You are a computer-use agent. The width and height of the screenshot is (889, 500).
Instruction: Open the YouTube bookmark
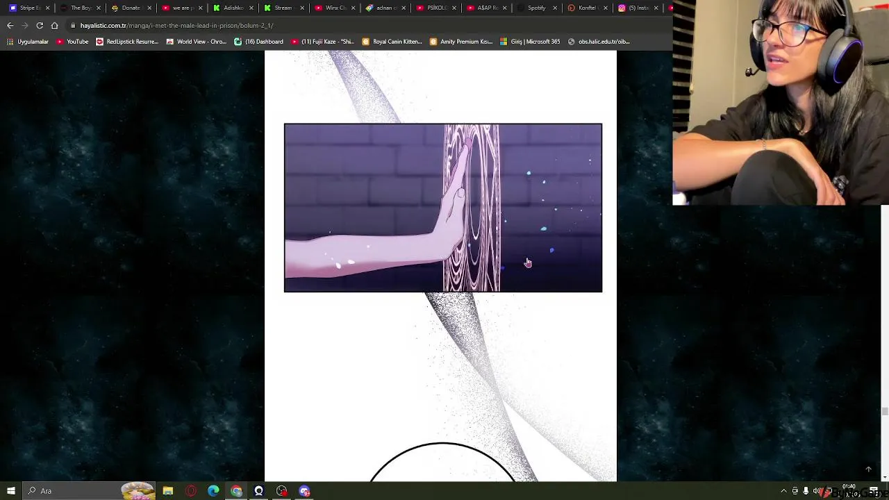pos(72,42)
